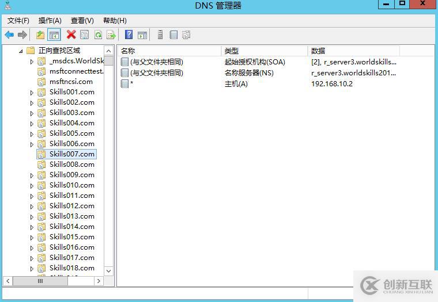Select the Skills007.com zone

coord(72,154)
